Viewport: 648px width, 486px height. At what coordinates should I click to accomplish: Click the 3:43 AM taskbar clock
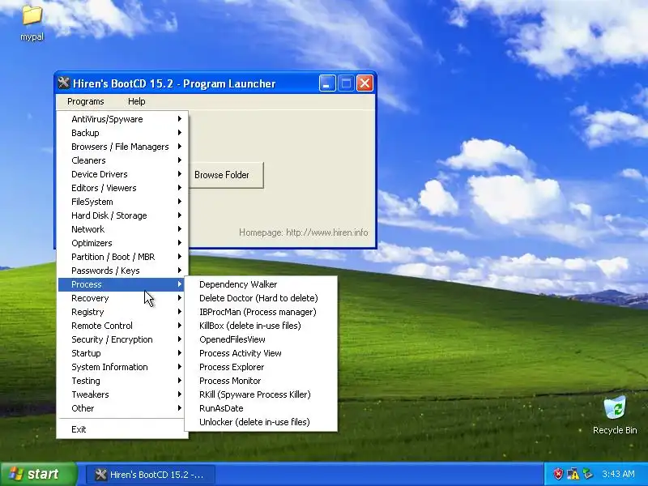coord(618,474)
